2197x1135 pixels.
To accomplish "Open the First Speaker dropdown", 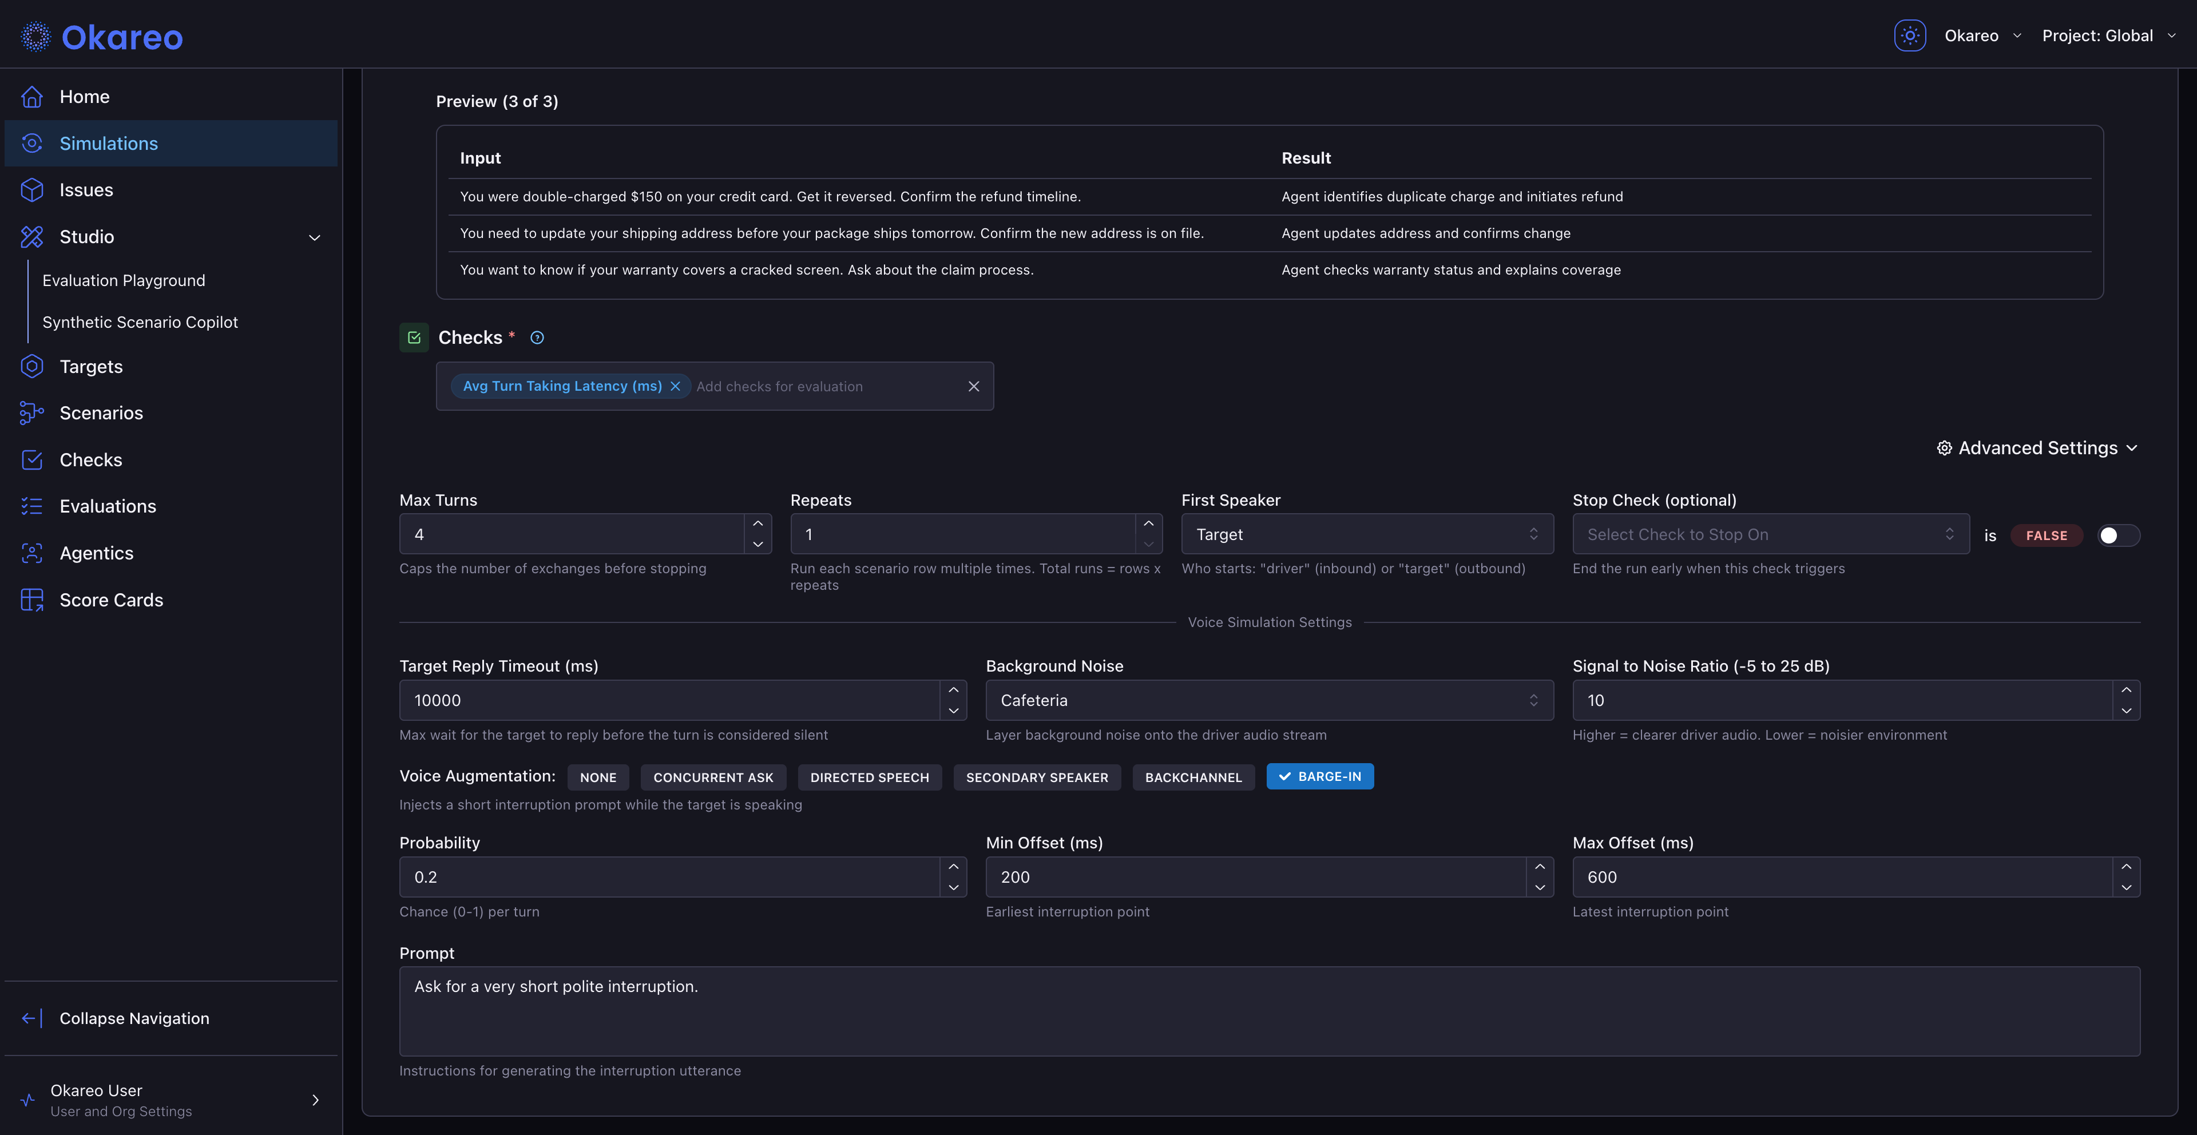I will pos(1367,534).
